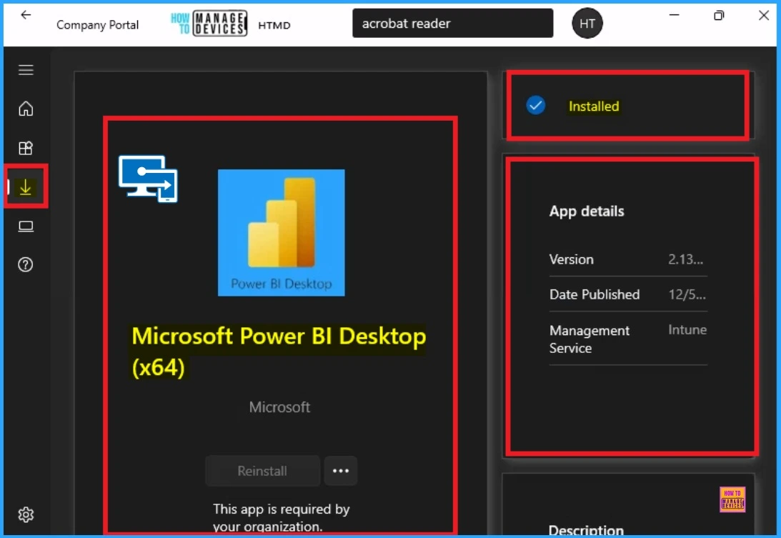The width and height of the screenshot is (781, 538).
Task: Click the Power BI Desktop app tile image
Action: (x=282, y=233)
